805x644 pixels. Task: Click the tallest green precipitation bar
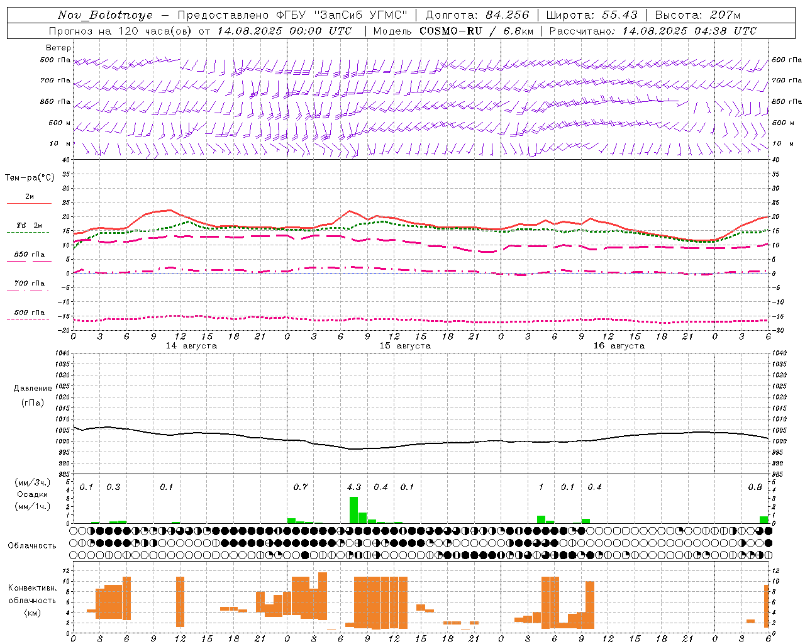point(353,510)
